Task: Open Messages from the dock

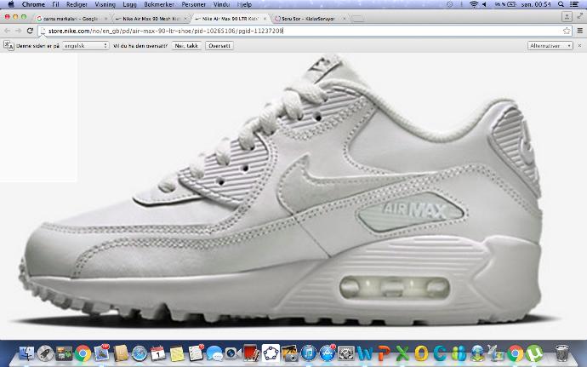Action: pos(214,353)
